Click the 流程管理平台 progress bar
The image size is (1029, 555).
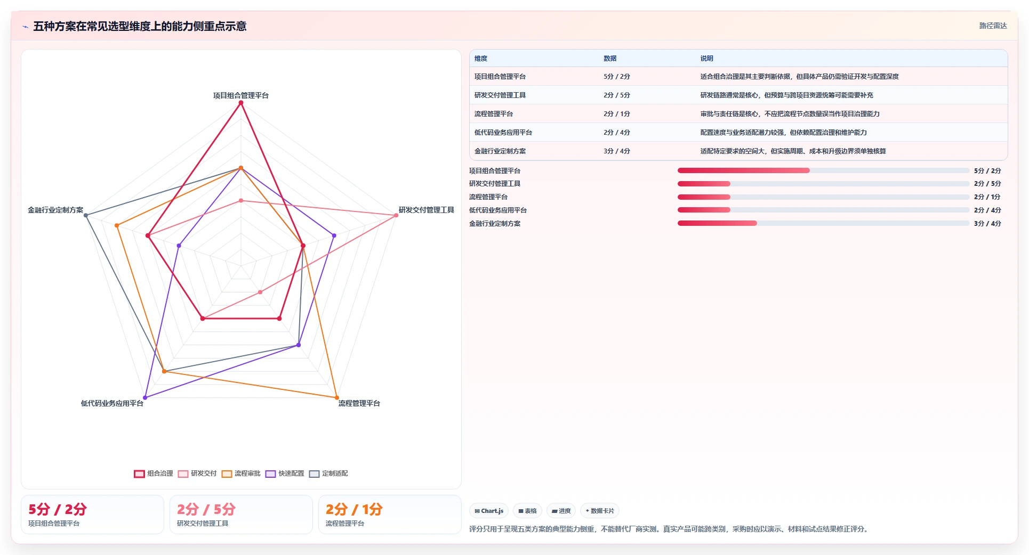click(823, 197)
